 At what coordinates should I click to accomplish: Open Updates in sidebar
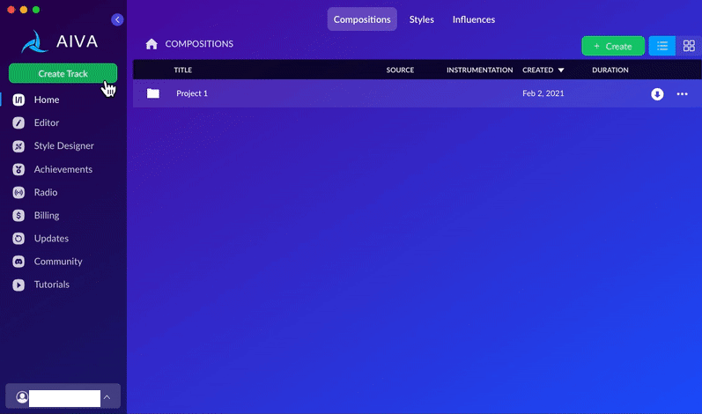coord(51,238)
